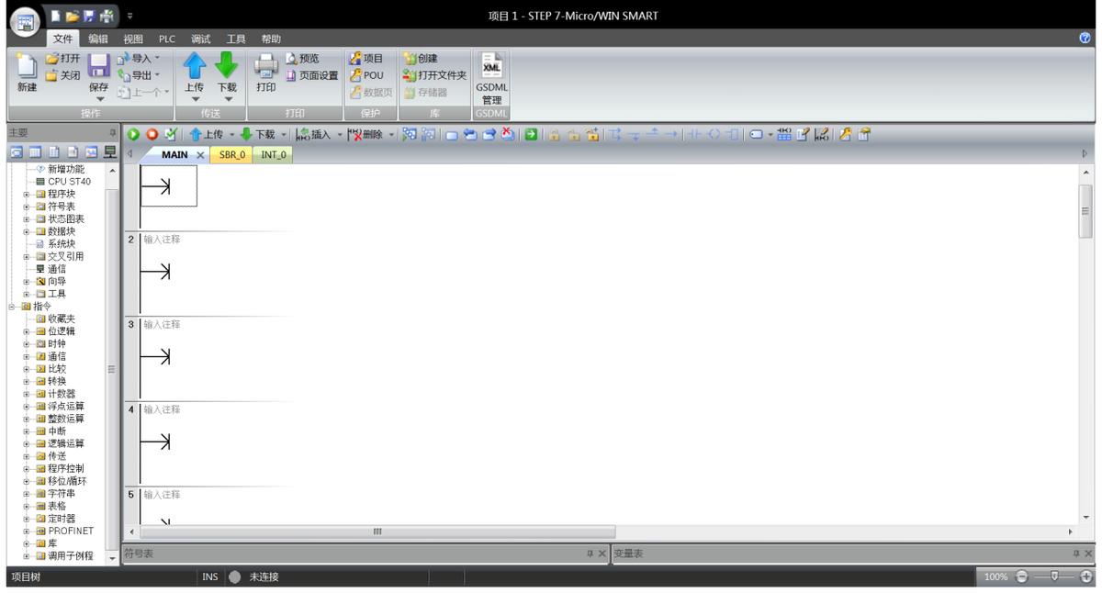Image resolution: width=1102 pixels, height=593 pixels.
Task: Open Page Setup (页面设置)
Action: coord(311,75)
